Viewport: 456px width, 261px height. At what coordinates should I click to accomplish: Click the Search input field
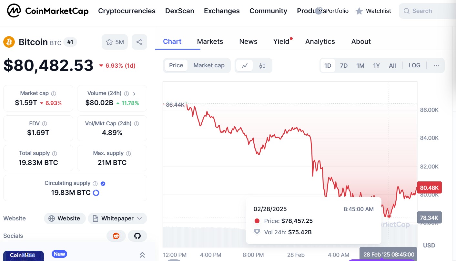[x=429, y=11]
